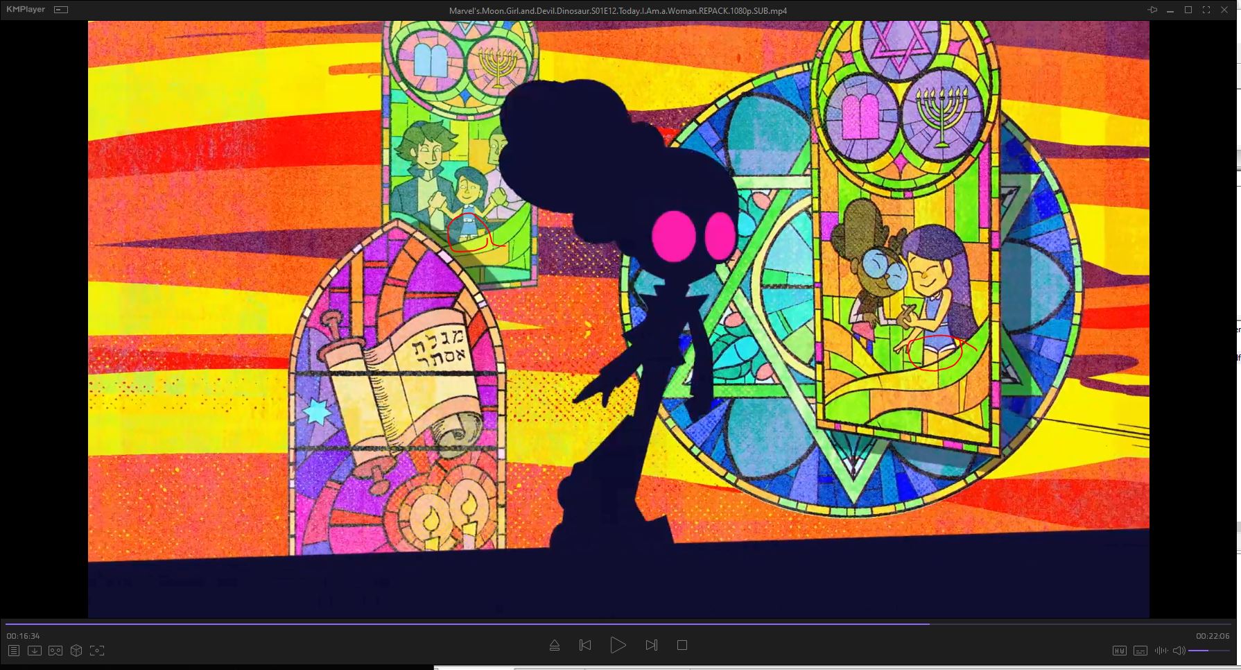This screenshot has height=670, width=1241.
Task: Open the 3D cube settings icon
Action: click(x=76, y=651)
